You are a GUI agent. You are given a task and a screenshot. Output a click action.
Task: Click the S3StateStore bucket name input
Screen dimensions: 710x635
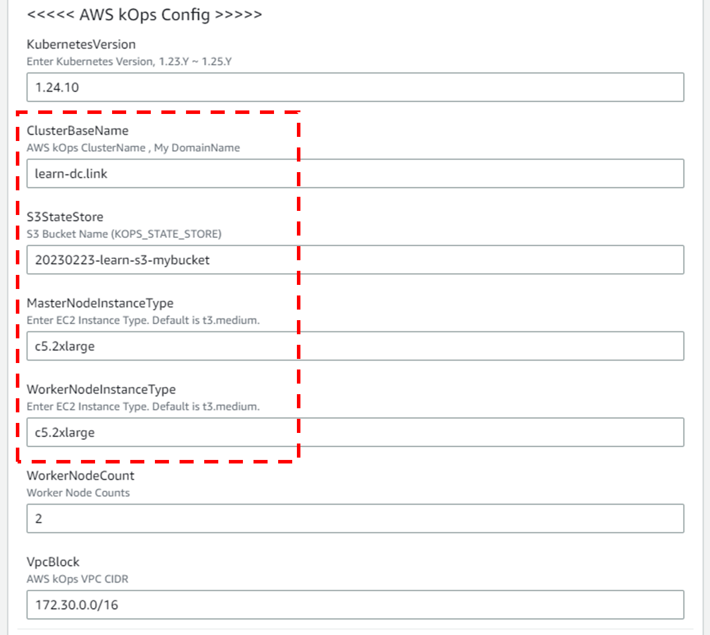point(354,260)
